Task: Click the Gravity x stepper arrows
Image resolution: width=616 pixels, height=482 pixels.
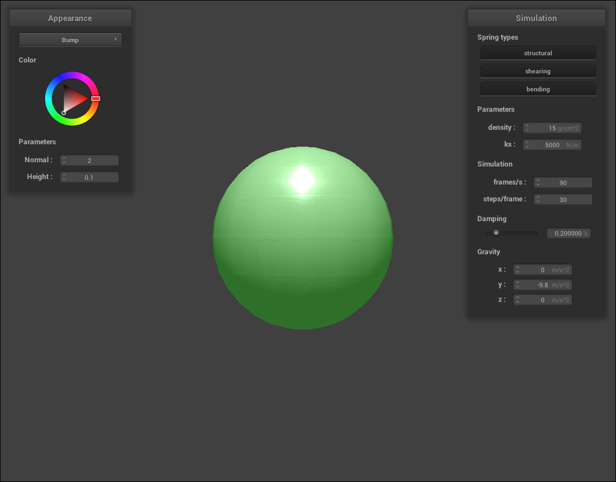Action: pos(518,270)
